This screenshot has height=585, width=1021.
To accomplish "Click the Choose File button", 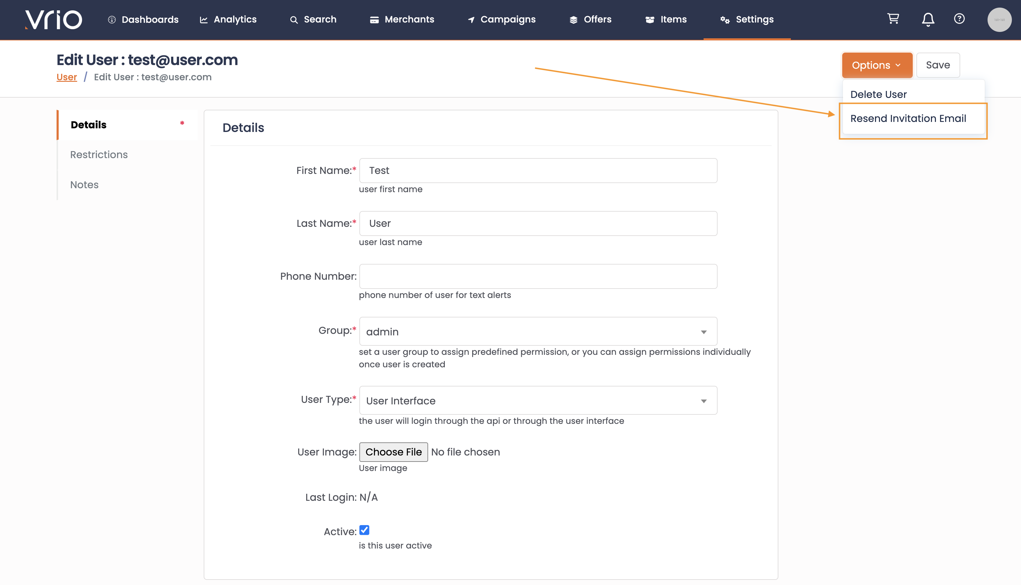I will (x=393, y=452).
